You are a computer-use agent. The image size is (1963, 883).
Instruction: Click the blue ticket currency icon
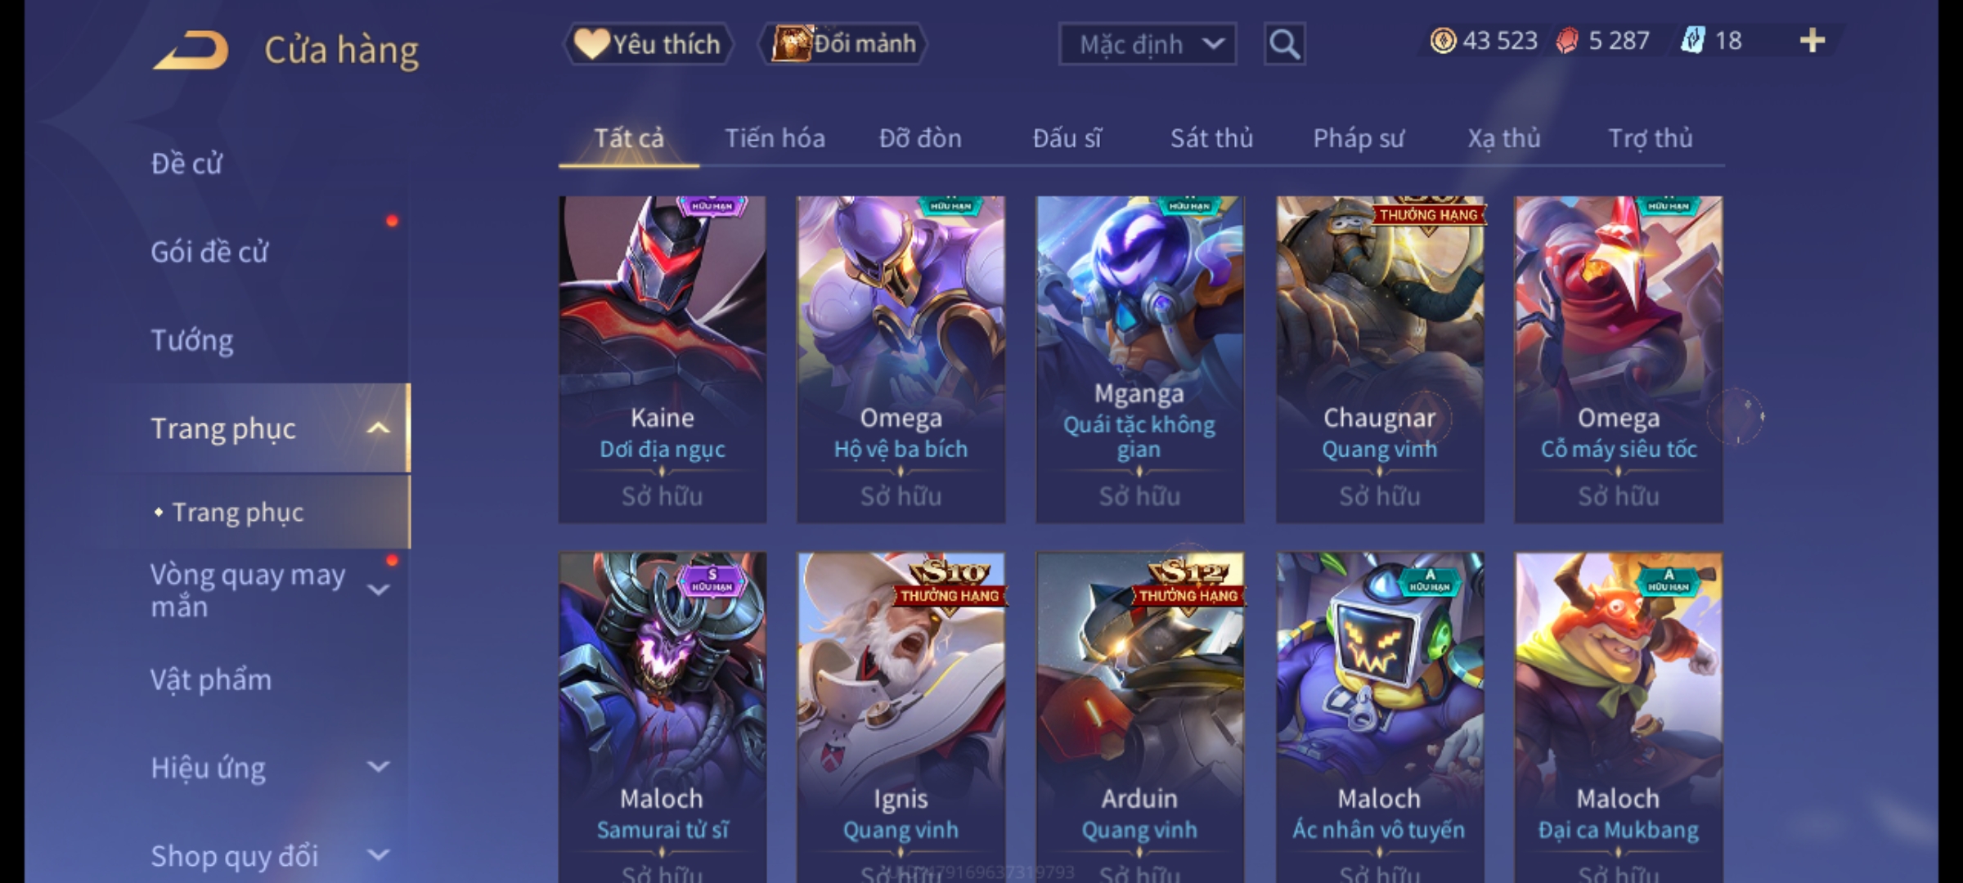point(1692,41)
